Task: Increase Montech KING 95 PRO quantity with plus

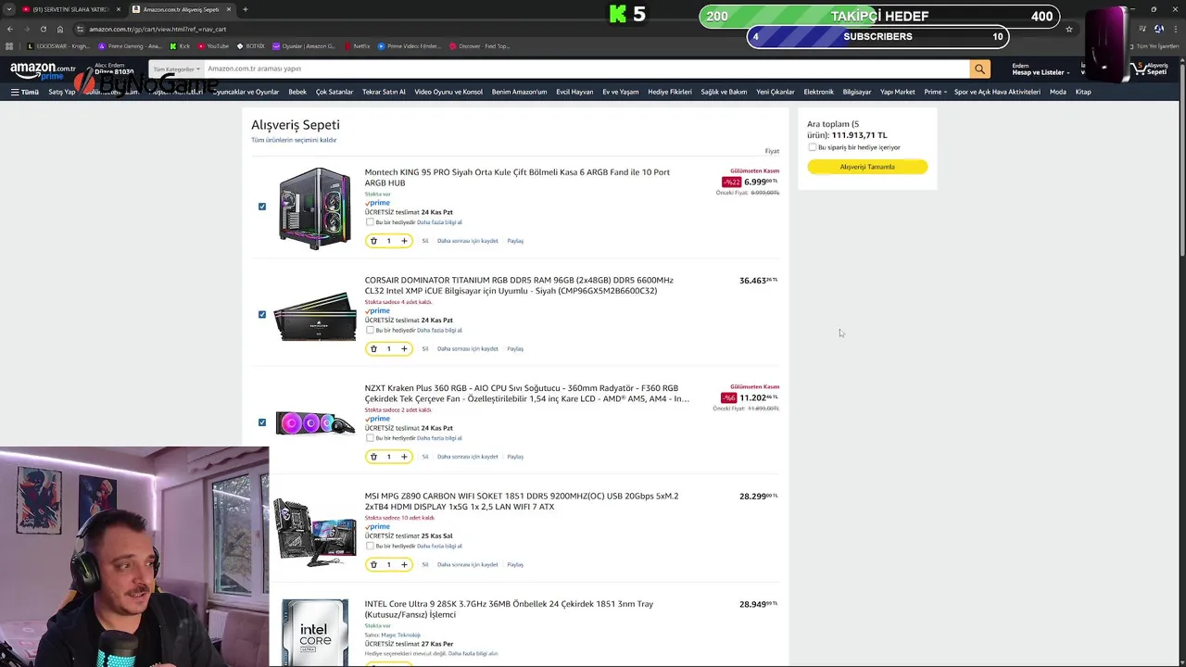Action: point(404,241)
